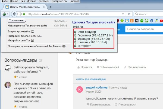The image size is (163, 109).
Task: Click the Tor onion button in toolbar
Action: (4, 14)
